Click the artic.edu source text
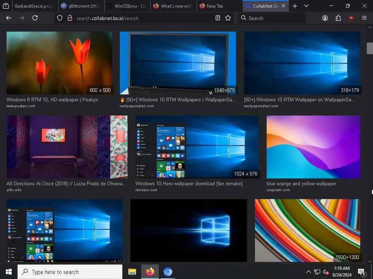The image size is (373, 279). pos(14,190)
